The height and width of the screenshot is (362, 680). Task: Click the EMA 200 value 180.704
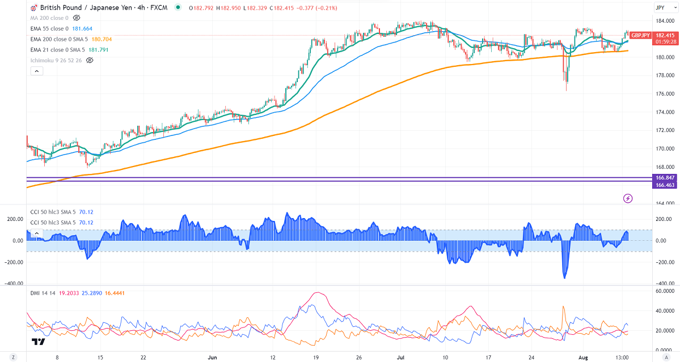tap(102, 39)
